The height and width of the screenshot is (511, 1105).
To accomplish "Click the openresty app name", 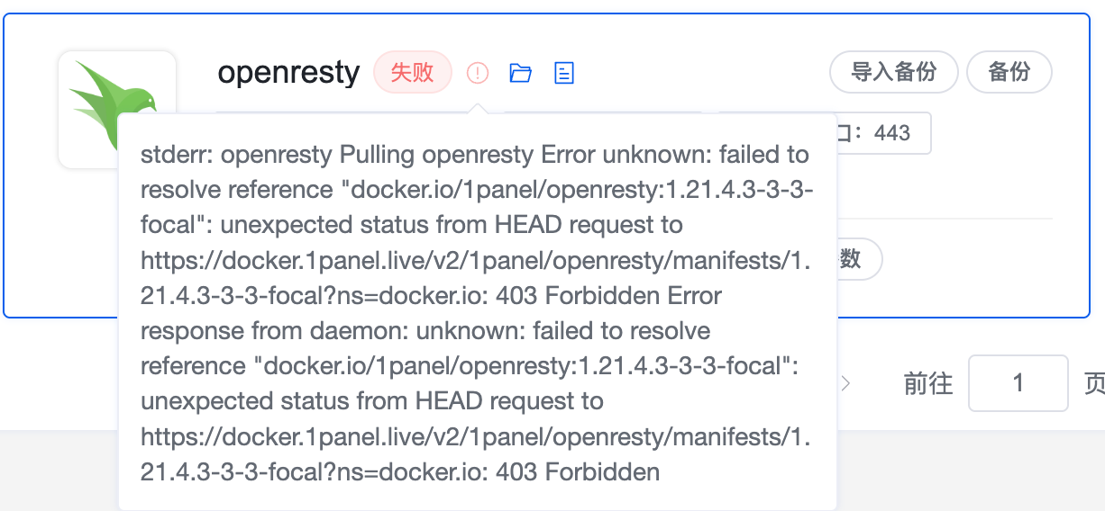I will [288, 72].
